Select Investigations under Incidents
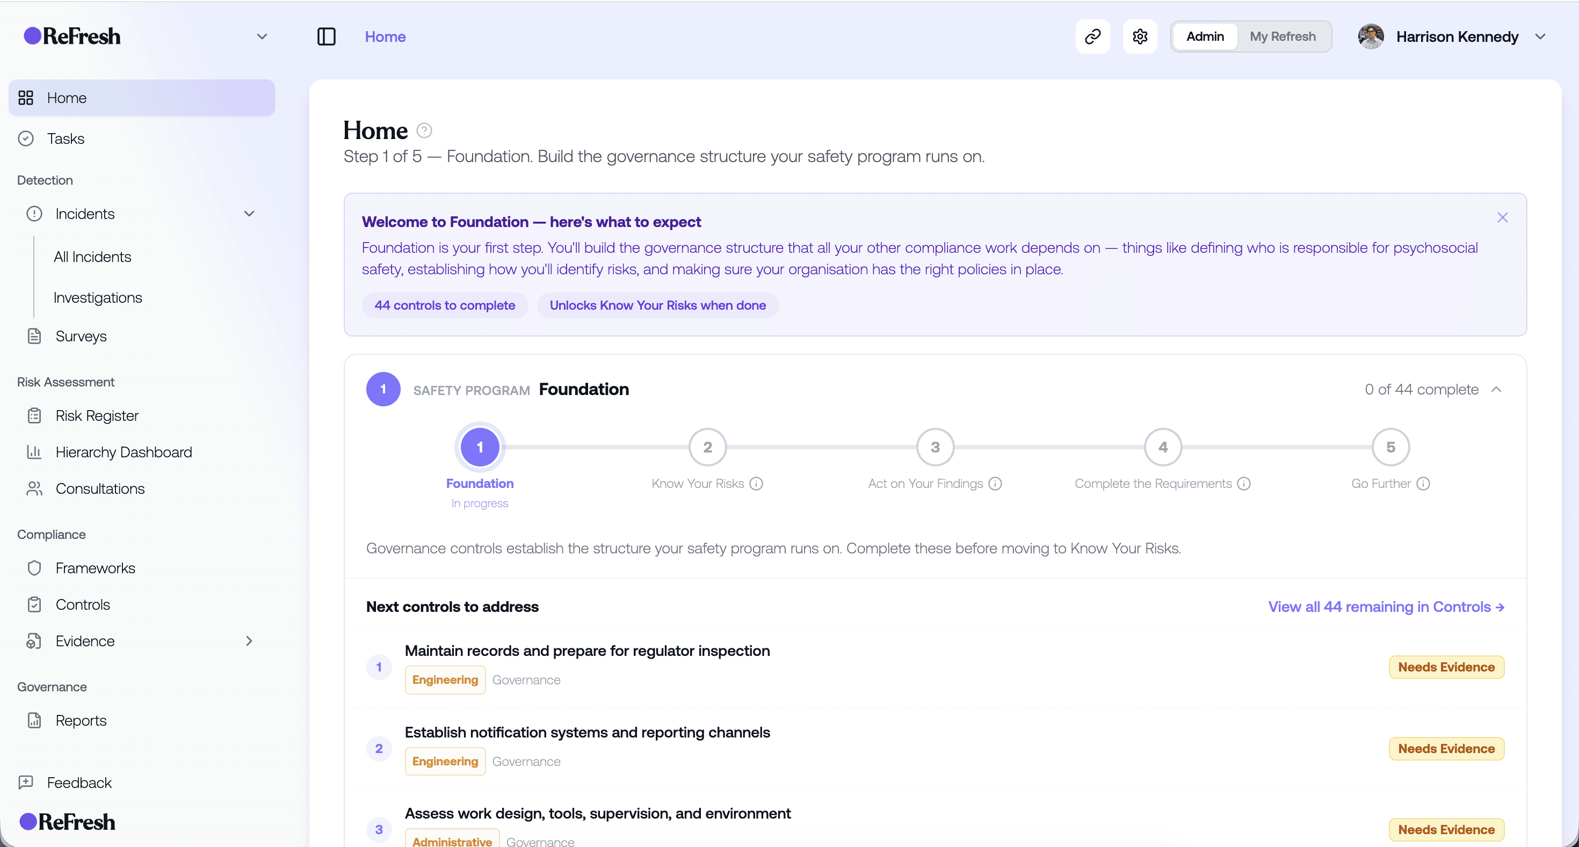The image size is (1579, 847). 97,297
